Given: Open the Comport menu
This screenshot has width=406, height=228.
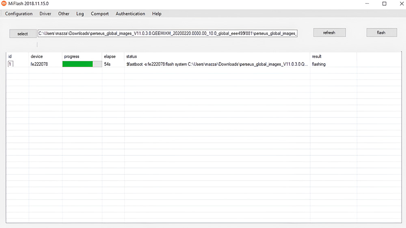Looking at the screenshot, I should pos(100,14).
